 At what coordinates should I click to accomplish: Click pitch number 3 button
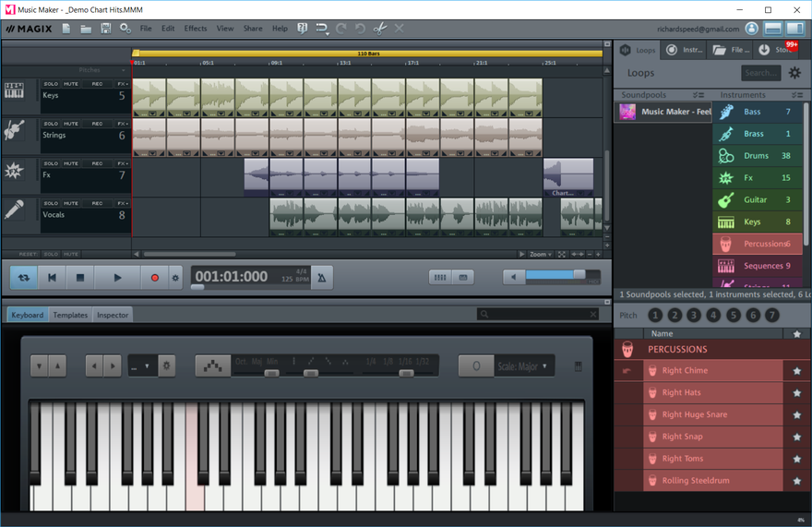694,315
